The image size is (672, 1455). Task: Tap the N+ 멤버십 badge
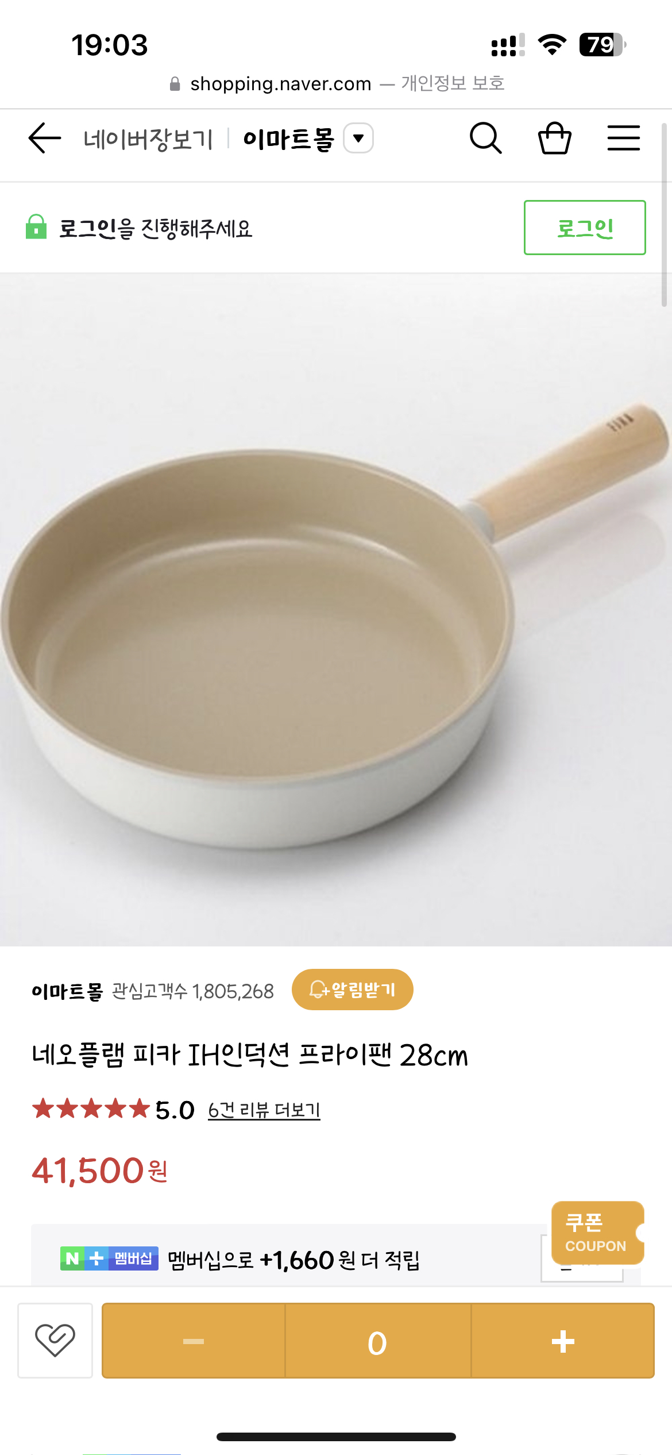coord(109,1258)
